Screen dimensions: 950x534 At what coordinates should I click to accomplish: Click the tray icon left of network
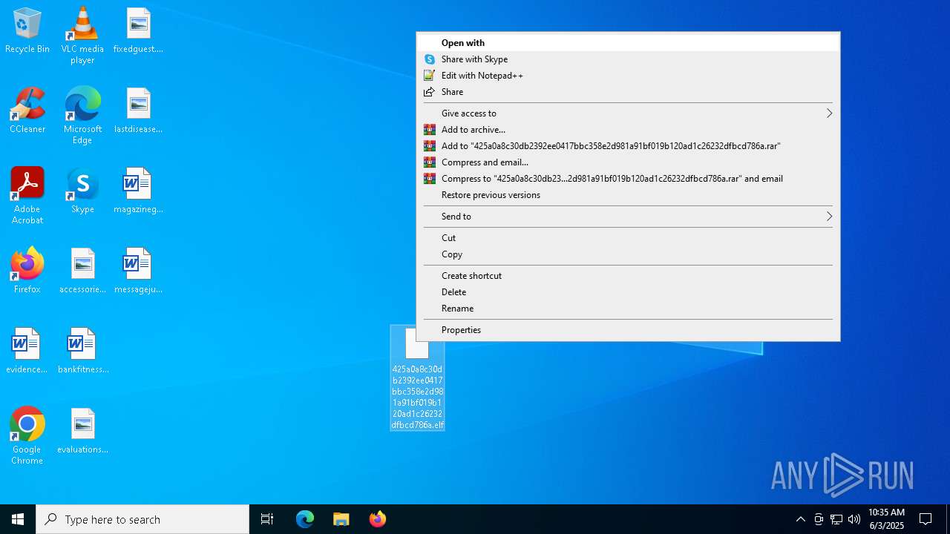tap(819, 519)
